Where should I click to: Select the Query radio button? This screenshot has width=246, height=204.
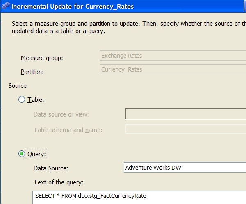point(22,154)
